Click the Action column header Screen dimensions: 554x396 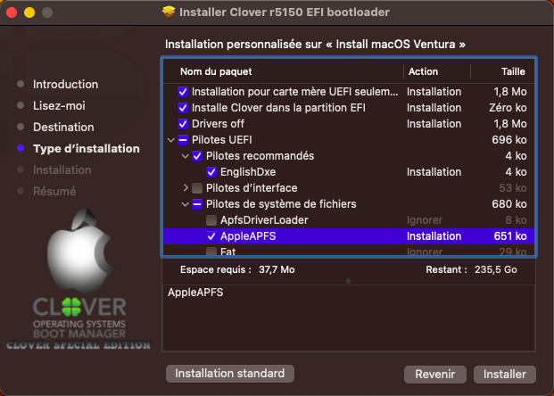[423, 71]
